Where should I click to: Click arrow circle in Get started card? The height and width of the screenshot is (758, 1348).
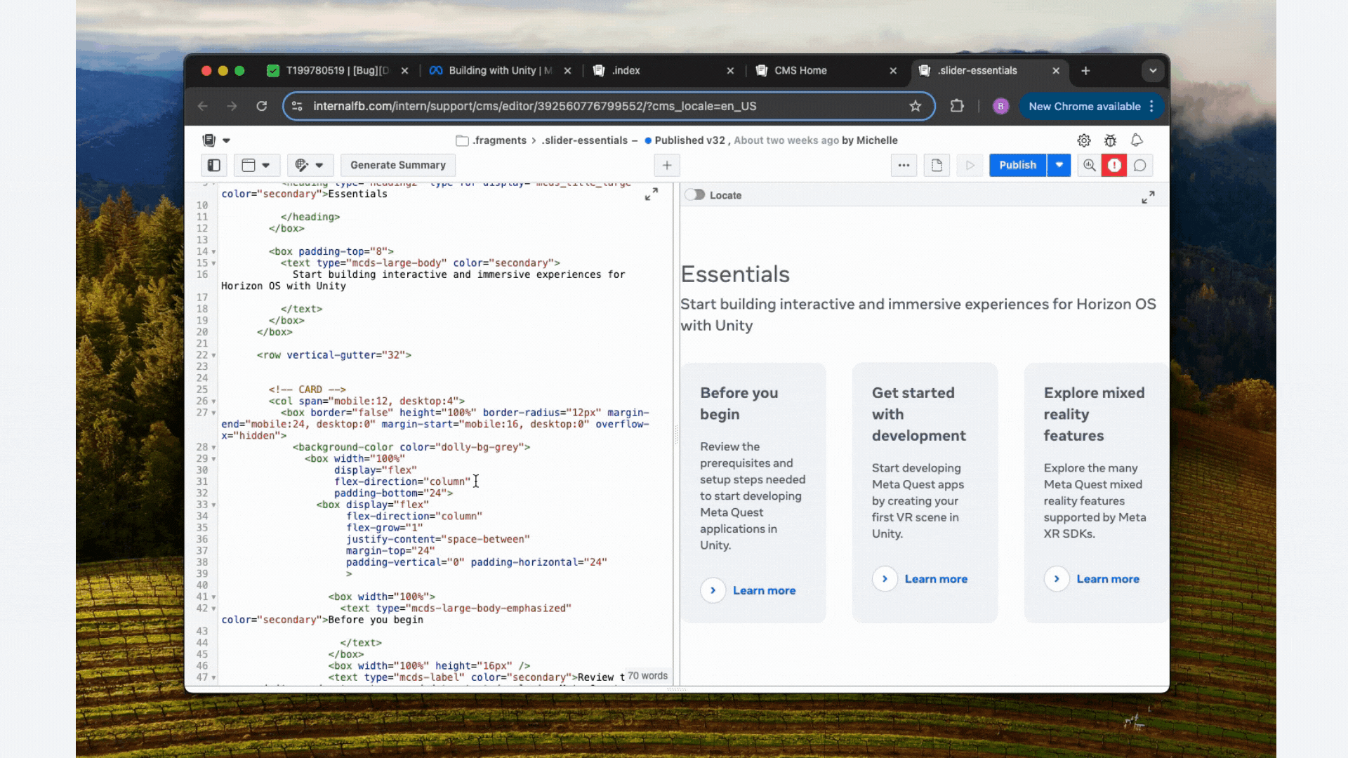point(885,579)
